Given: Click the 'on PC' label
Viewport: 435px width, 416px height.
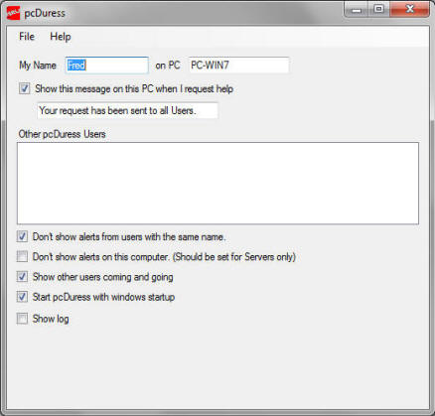Looking at the screenshot, I should 168,66.
